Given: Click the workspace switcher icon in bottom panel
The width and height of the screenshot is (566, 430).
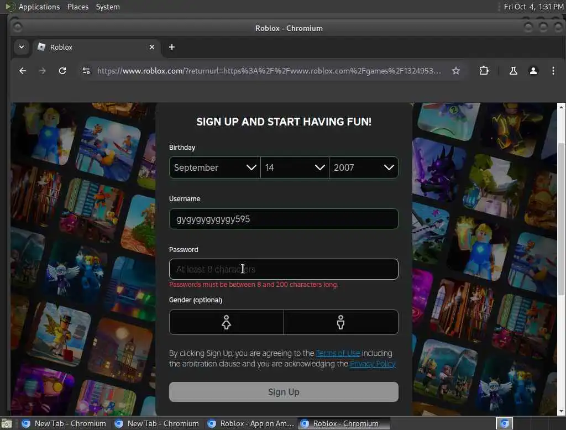Looking at the screenshot, I should [504, 423].
